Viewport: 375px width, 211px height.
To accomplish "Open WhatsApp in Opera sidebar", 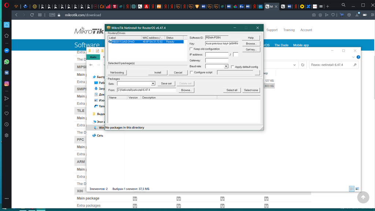I will click(x=7, y=62).
